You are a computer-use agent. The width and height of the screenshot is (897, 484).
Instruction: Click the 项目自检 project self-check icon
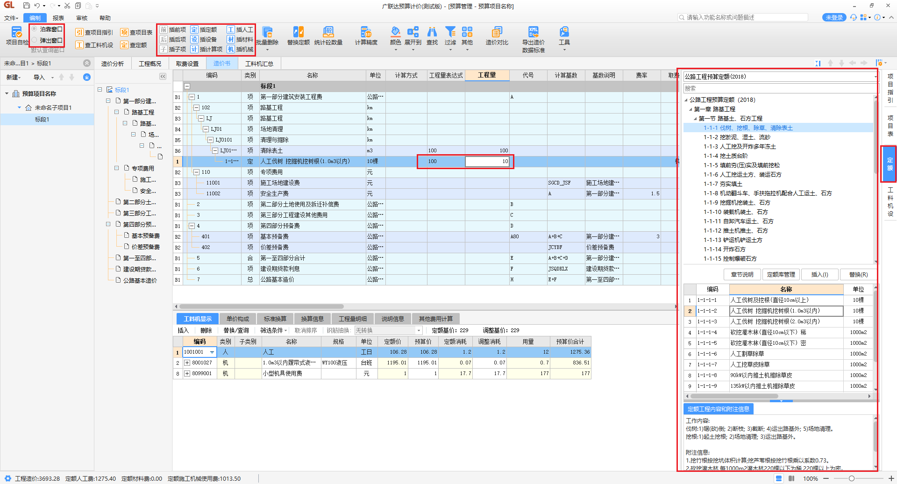point(17,36)
